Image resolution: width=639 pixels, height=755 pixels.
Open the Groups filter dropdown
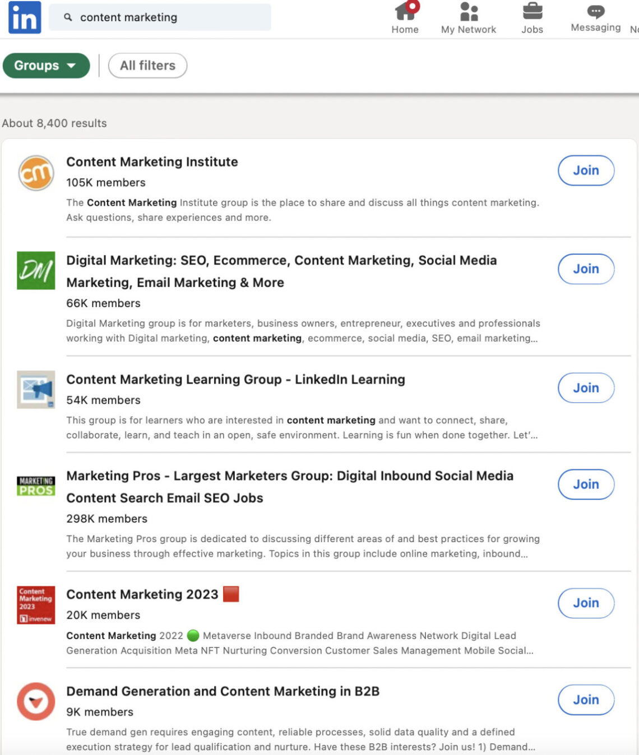click(45, 66)
